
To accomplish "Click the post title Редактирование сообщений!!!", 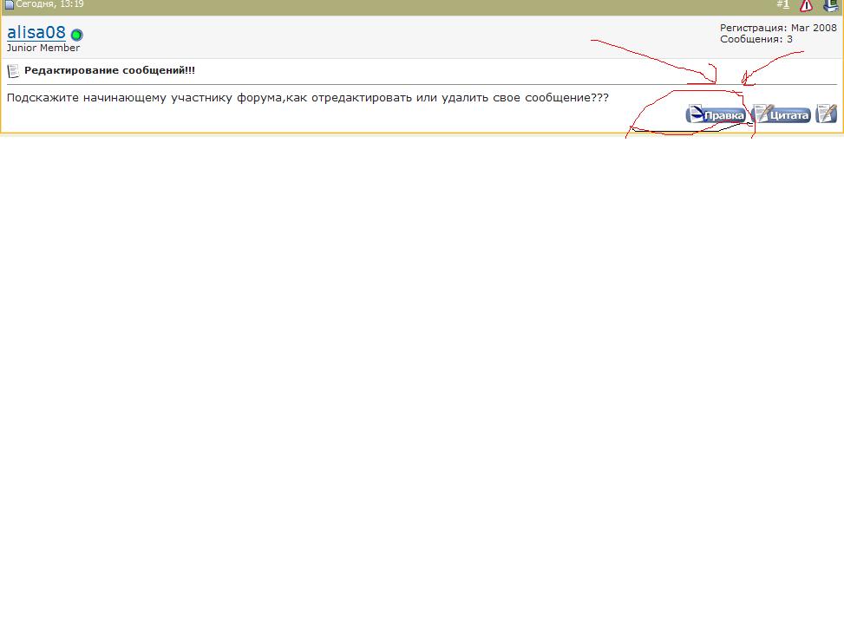I will coord(109,70).
